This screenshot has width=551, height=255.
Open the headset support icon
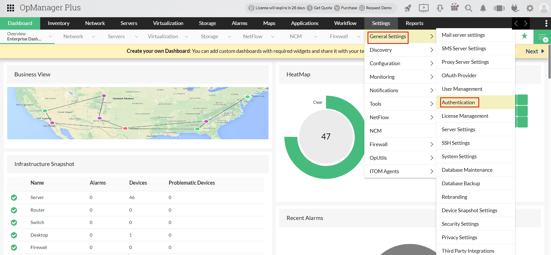pos(440,8)
